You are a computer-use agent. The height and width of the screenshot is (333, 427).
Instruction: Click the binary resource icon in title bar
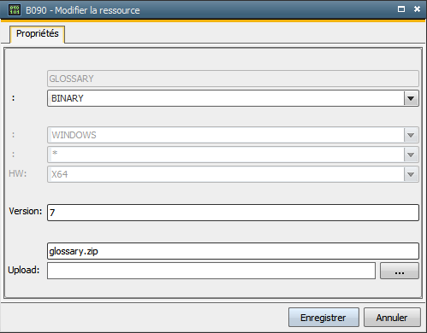coord(14,10)
